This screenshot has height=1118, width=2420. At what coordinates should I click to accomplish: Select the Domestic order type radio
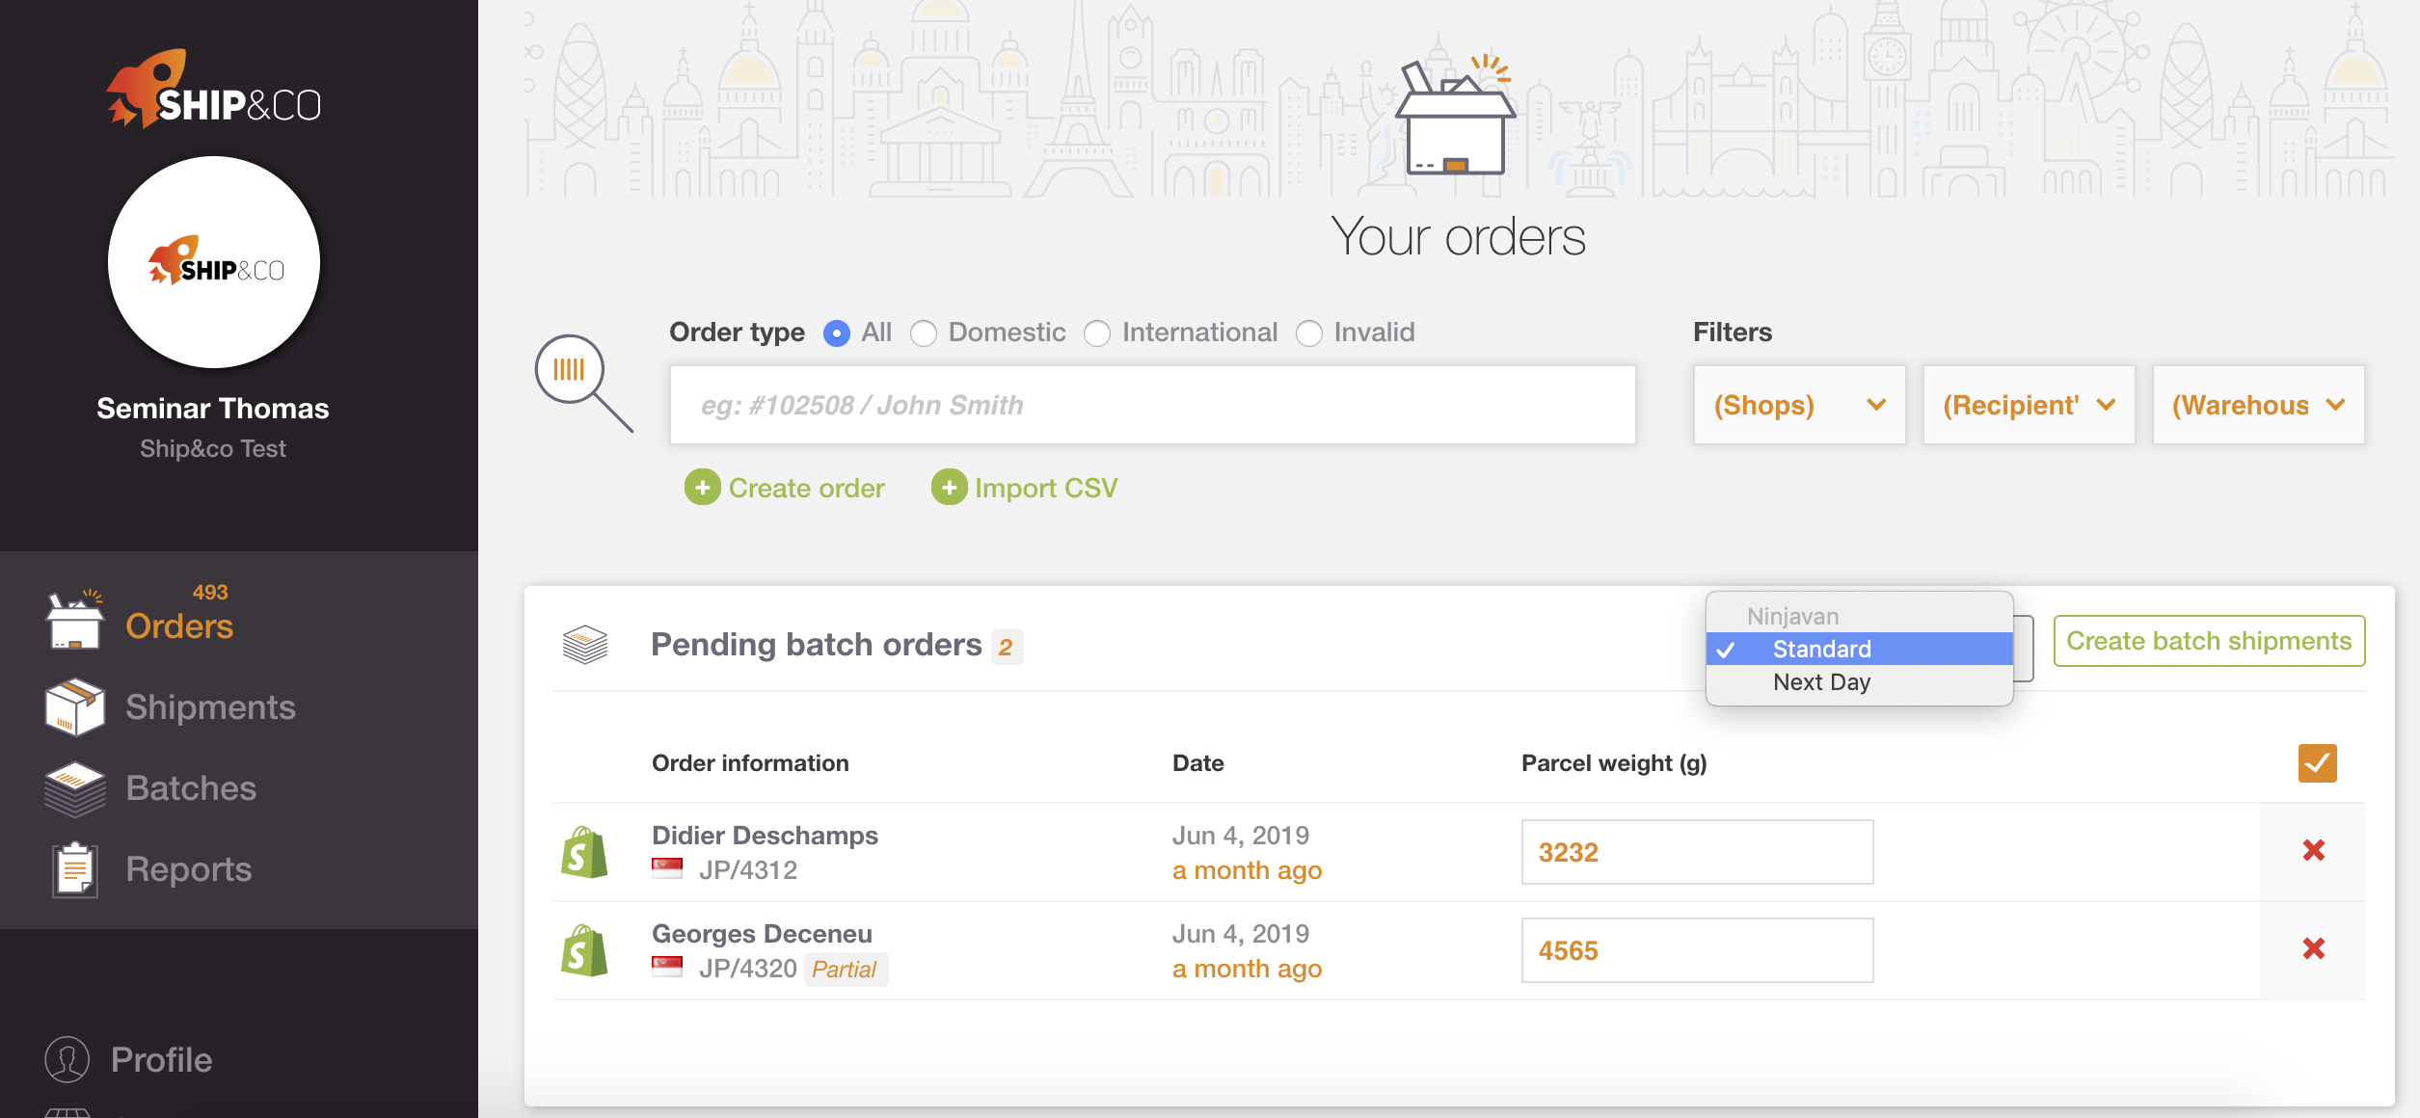click(x=924, y=333)
